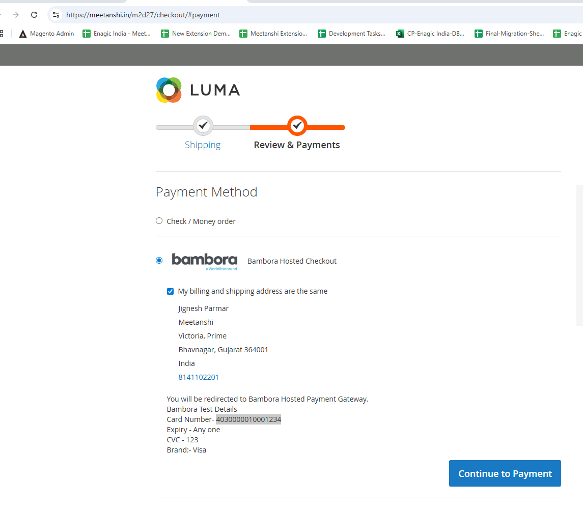583x509 pixels.
Task: Click the Victoria, Prime address line
Action: (x=203, y=336)
